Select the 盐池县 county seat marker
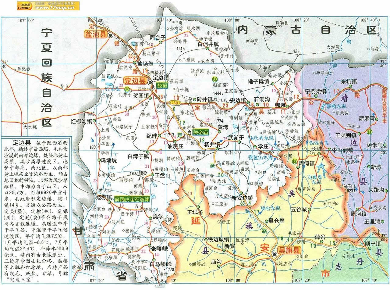Viewport: 390px width, 290px height. pos(111,35)
